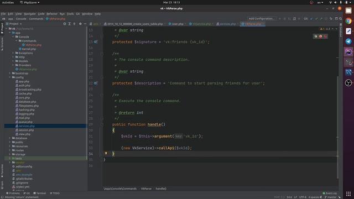Click Commands in navigation bar breadcrumb
This screenshot has width=354, height=199.
click(36, 19)
